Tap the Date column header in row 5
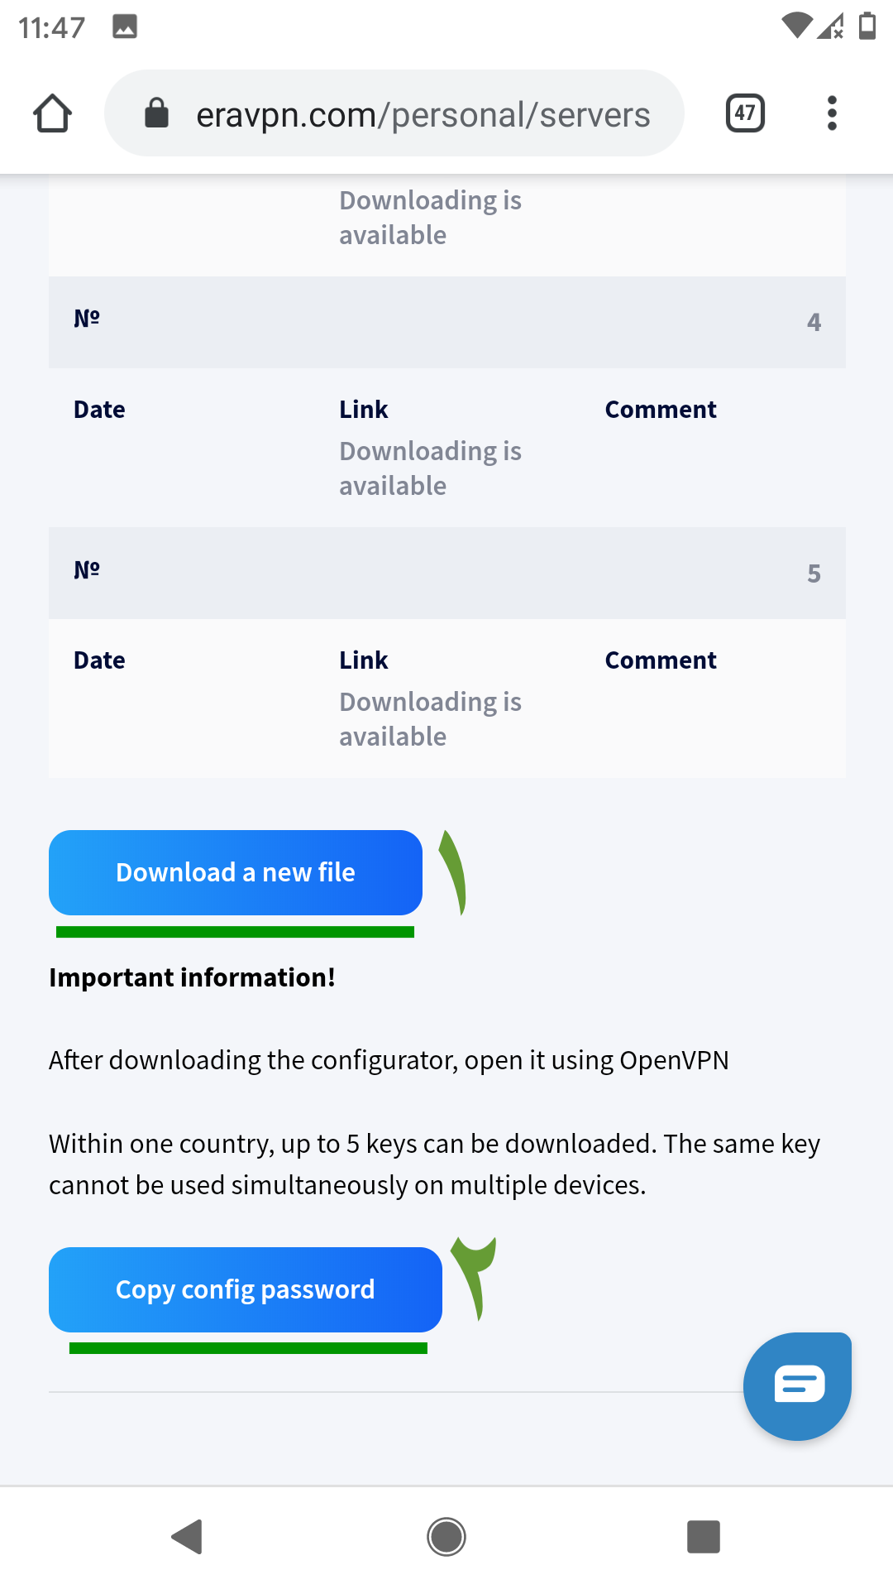 [99, 660]
